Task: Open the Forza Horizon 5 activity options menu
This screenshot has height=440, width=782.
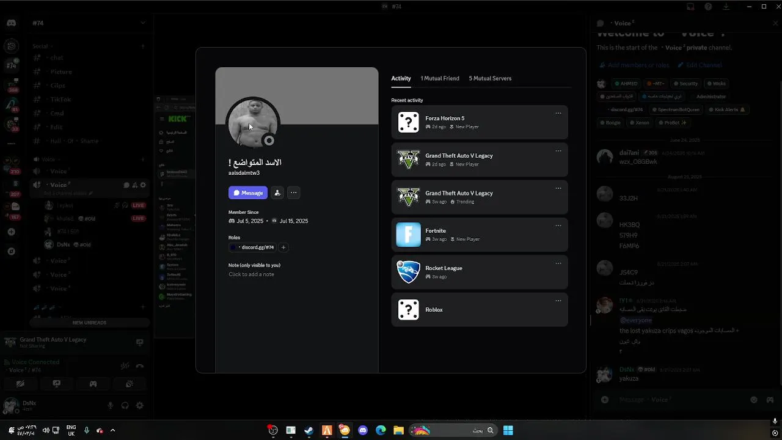Action: pyautogui.click(x=558, y=113)
